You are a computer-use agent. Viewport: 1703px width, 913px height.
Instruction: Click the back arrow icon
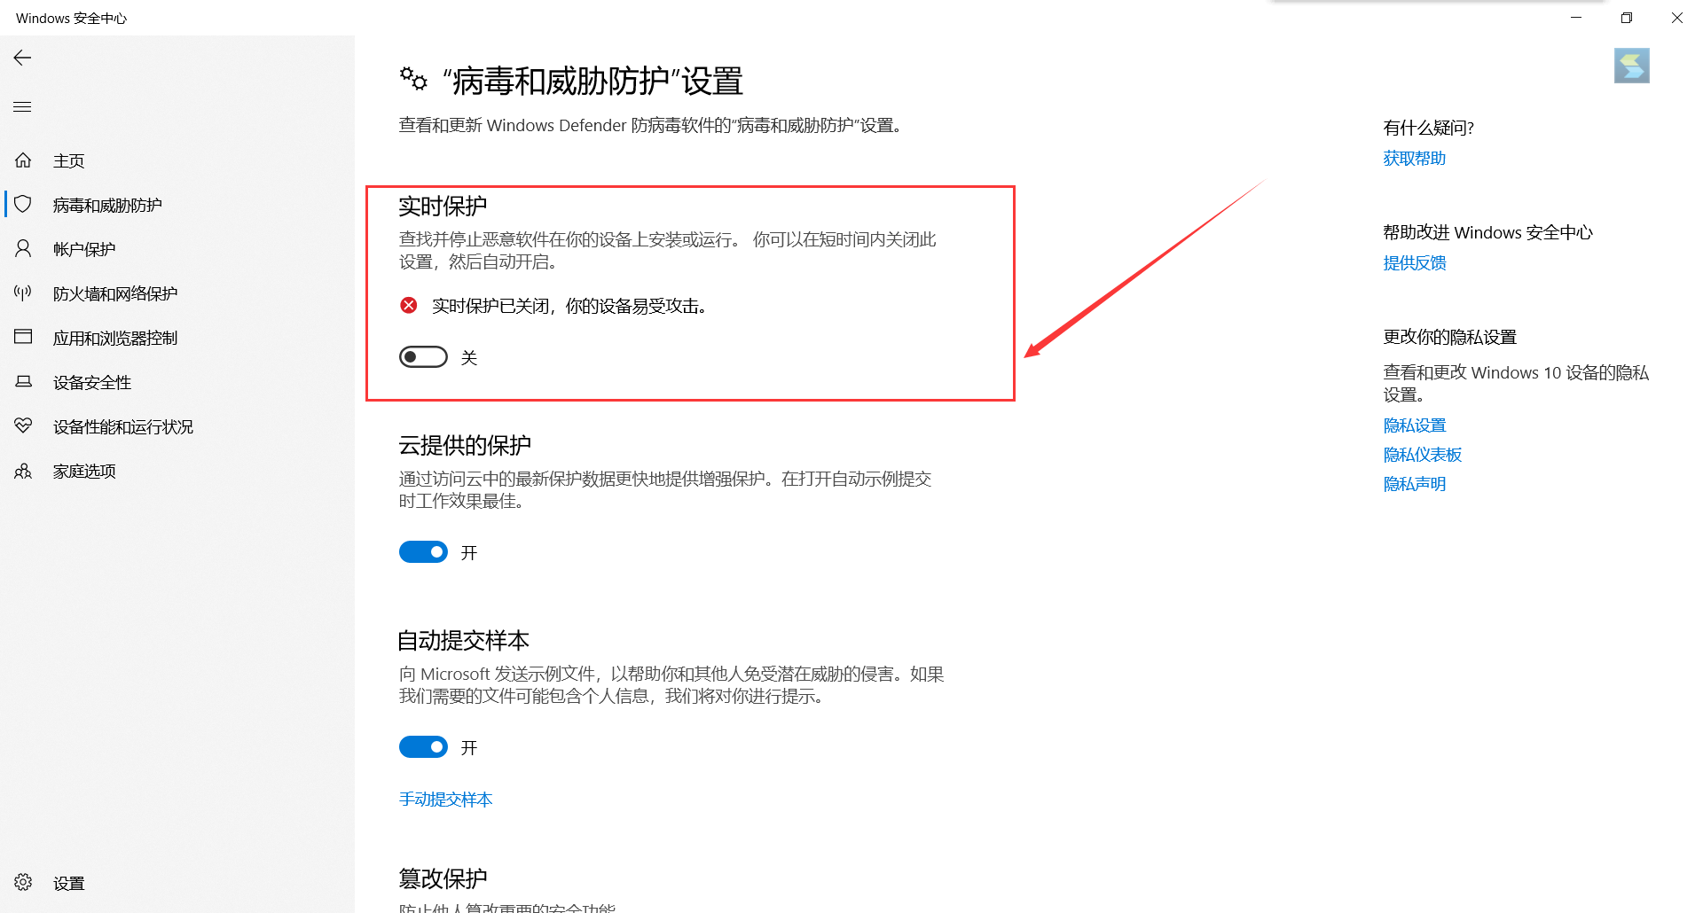click(23, 58)
